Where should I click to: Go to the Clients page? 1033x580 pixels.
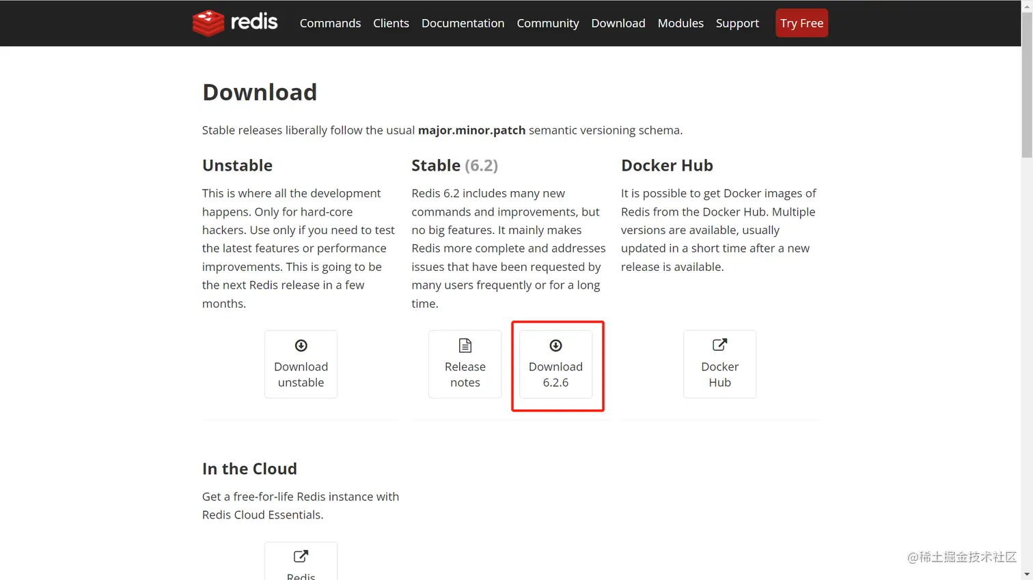[x=391, y=23]
